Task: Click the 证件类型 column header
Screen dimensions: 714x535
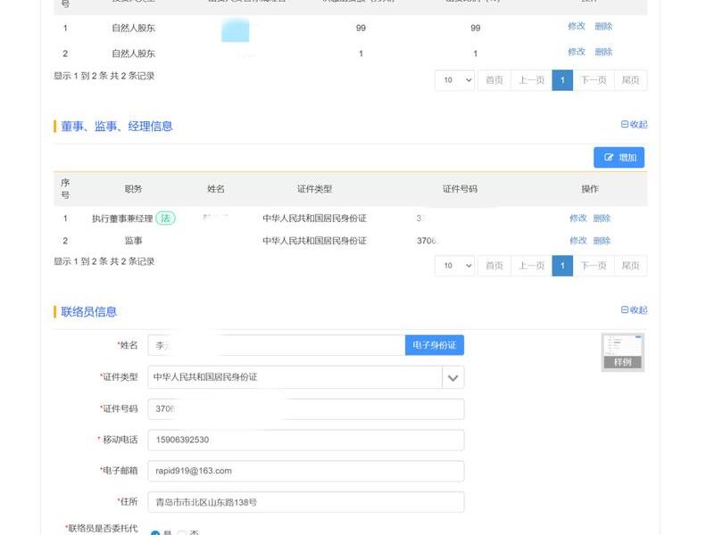Action: [314, 189]
